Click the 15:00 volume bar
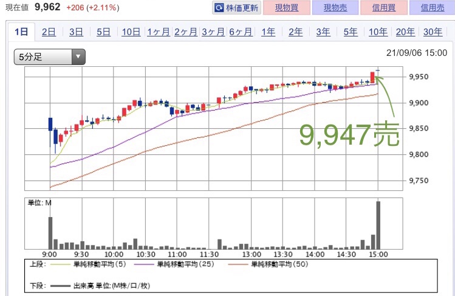Image resolution: width=455 pixels, height=296 pixels. (378, 225)
